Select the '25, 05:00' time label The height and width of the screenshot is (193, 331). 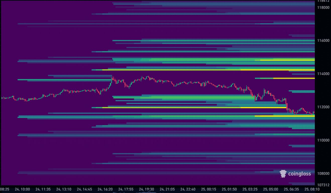pos(271,189)
